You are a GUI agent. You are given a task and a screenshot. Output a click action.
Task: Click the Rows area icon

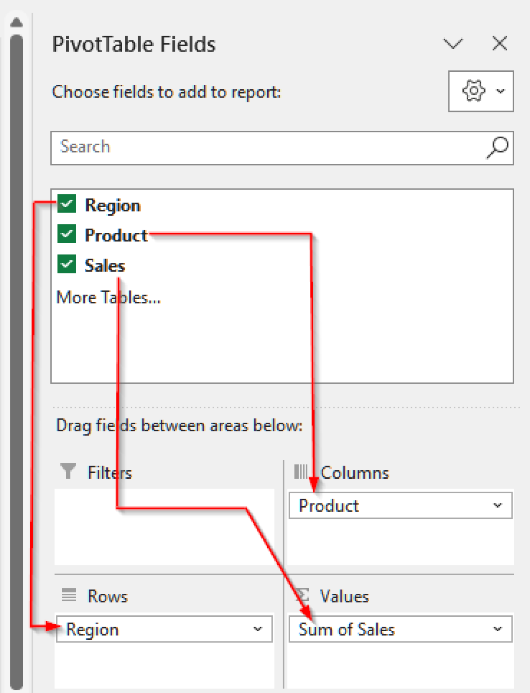pos(68,595)
